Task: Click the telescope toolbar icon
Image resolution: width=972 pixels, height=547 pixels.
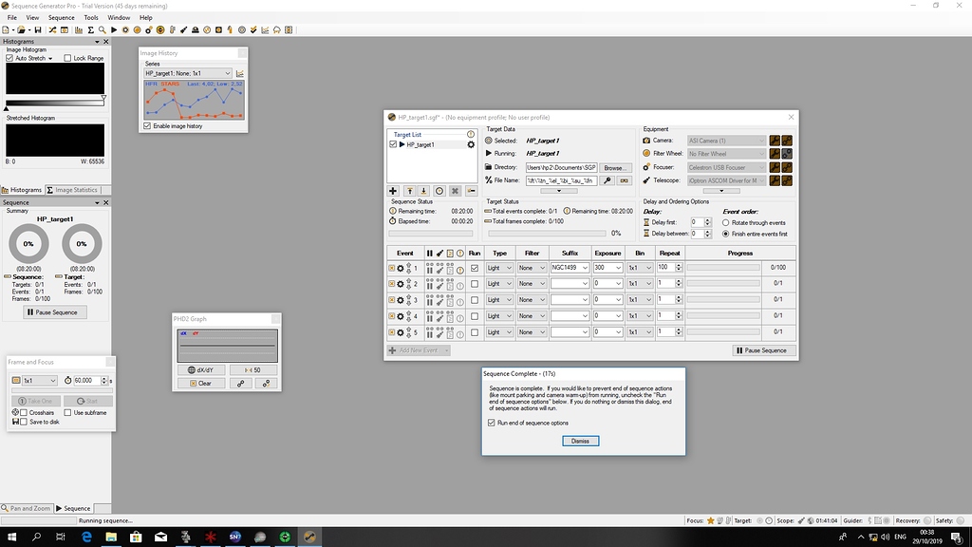Action: pyautogui.click(x=183, y=29)
